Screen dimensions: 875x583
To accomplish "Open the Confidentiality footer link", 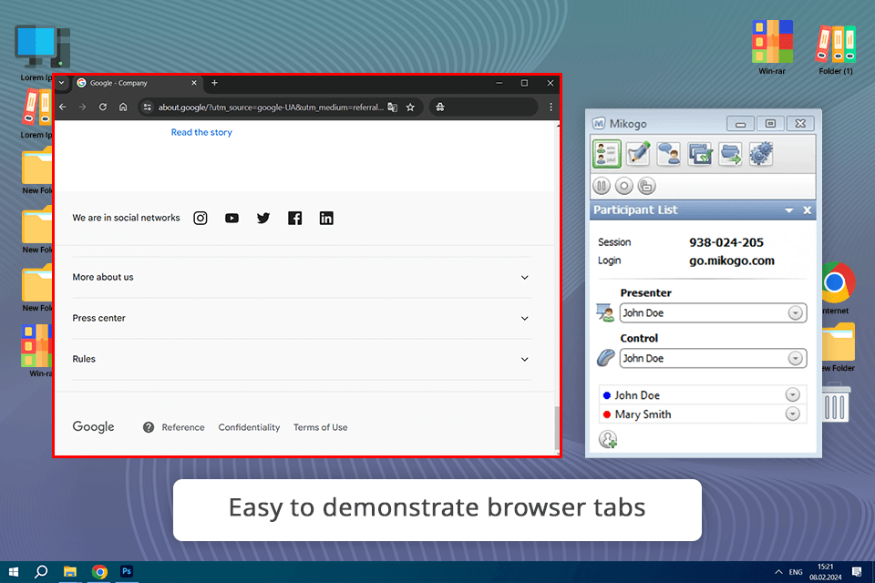I will tap(249, 427).
